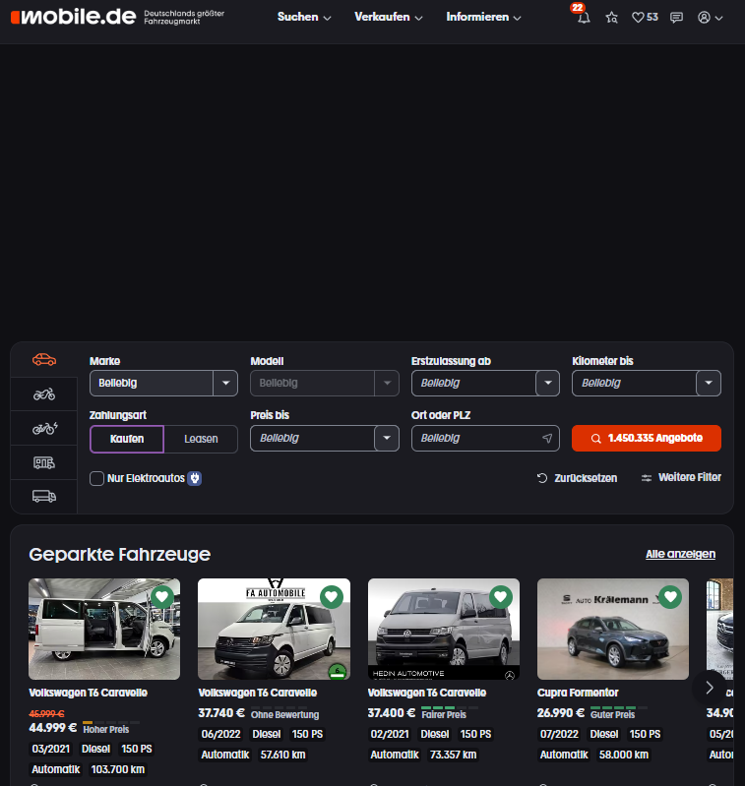Click the Guter Preis rating label
The height and width of the screenshot is (786, 745).
tap(613, 714)
